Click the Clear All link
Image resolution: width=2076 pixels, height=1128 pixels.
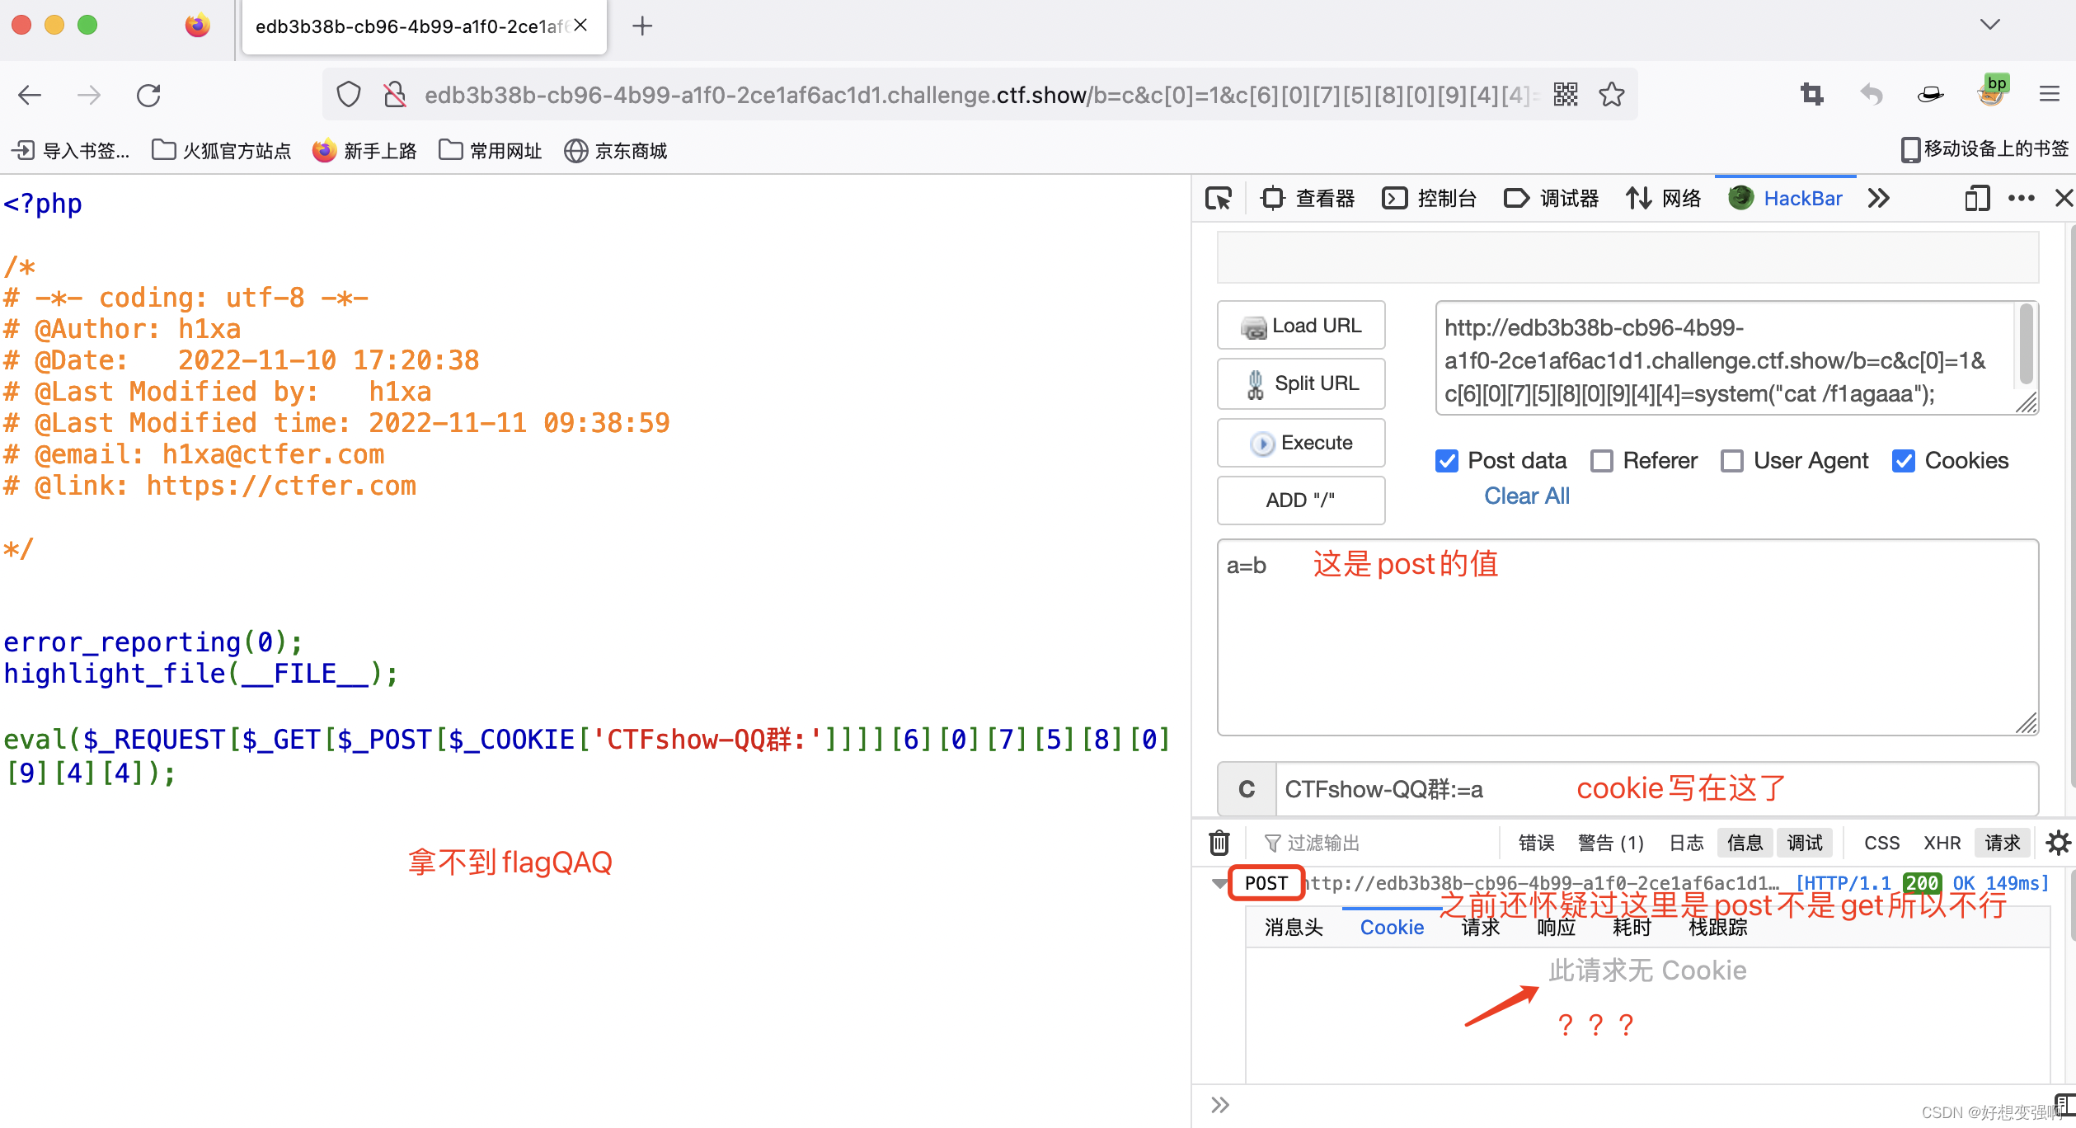point(1527,496)
